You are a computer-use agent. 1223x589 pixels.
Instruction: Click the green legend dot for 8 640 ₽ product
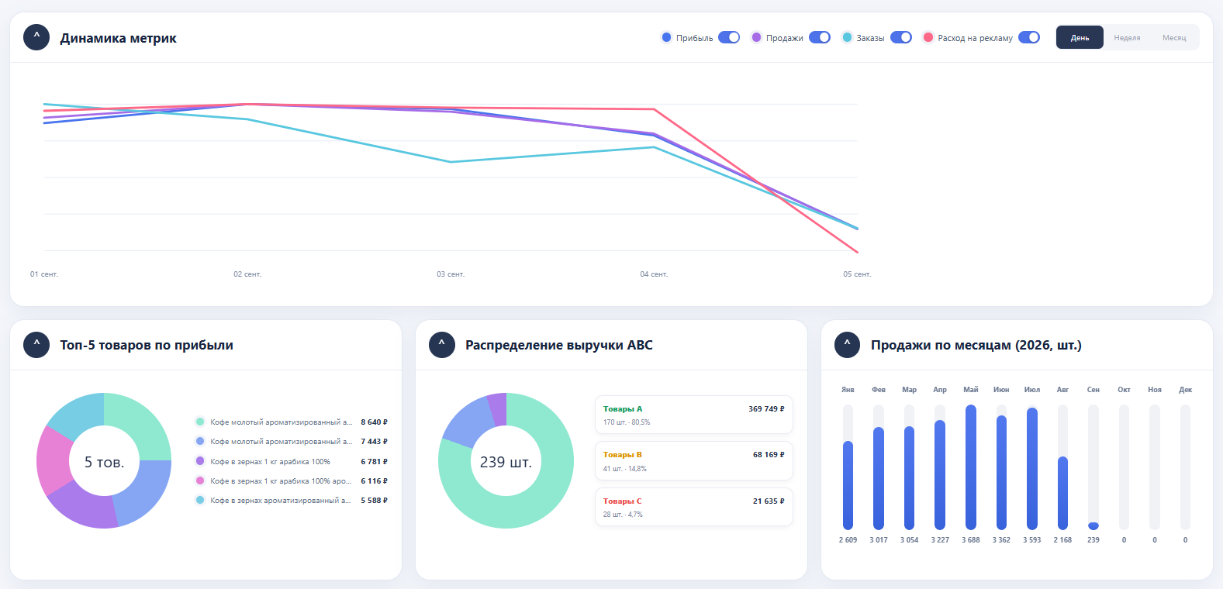pos(200,422)
